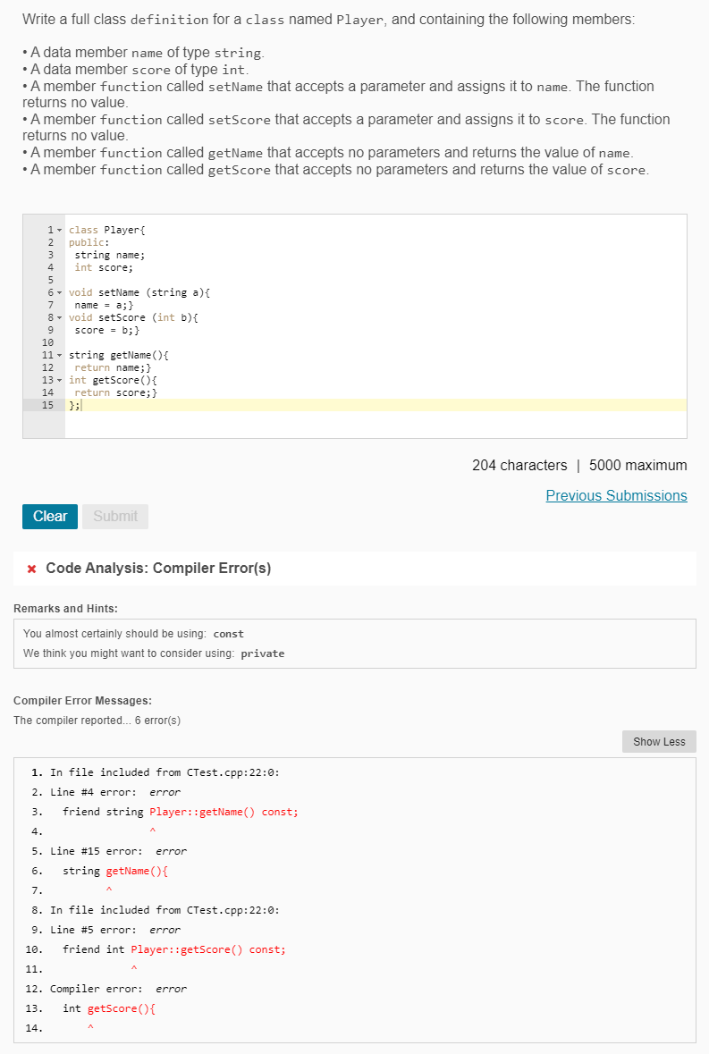Click 'void setScore (int b){' on line 8
The image size is (709, 1054).
coord(133,317)
